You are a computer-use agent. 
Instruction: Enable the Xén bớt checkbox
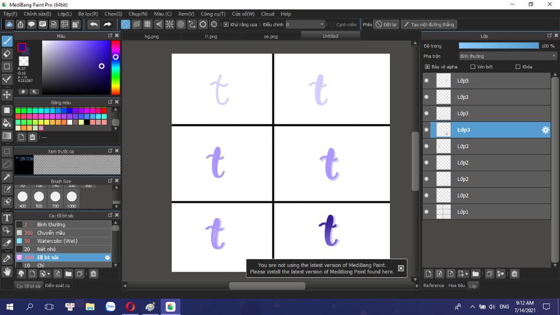(x=474, y=66)
